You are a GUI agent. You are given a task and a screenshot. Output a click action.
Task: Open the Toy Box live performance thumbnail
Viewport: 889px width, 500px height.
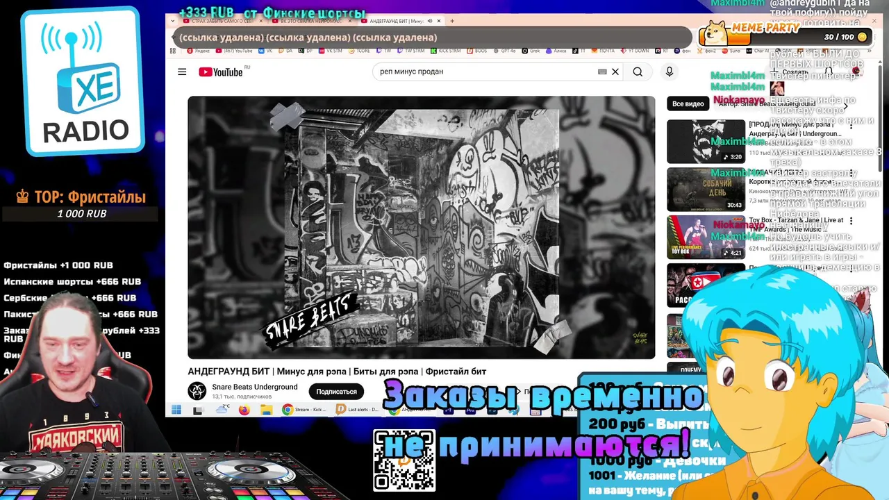706,237
